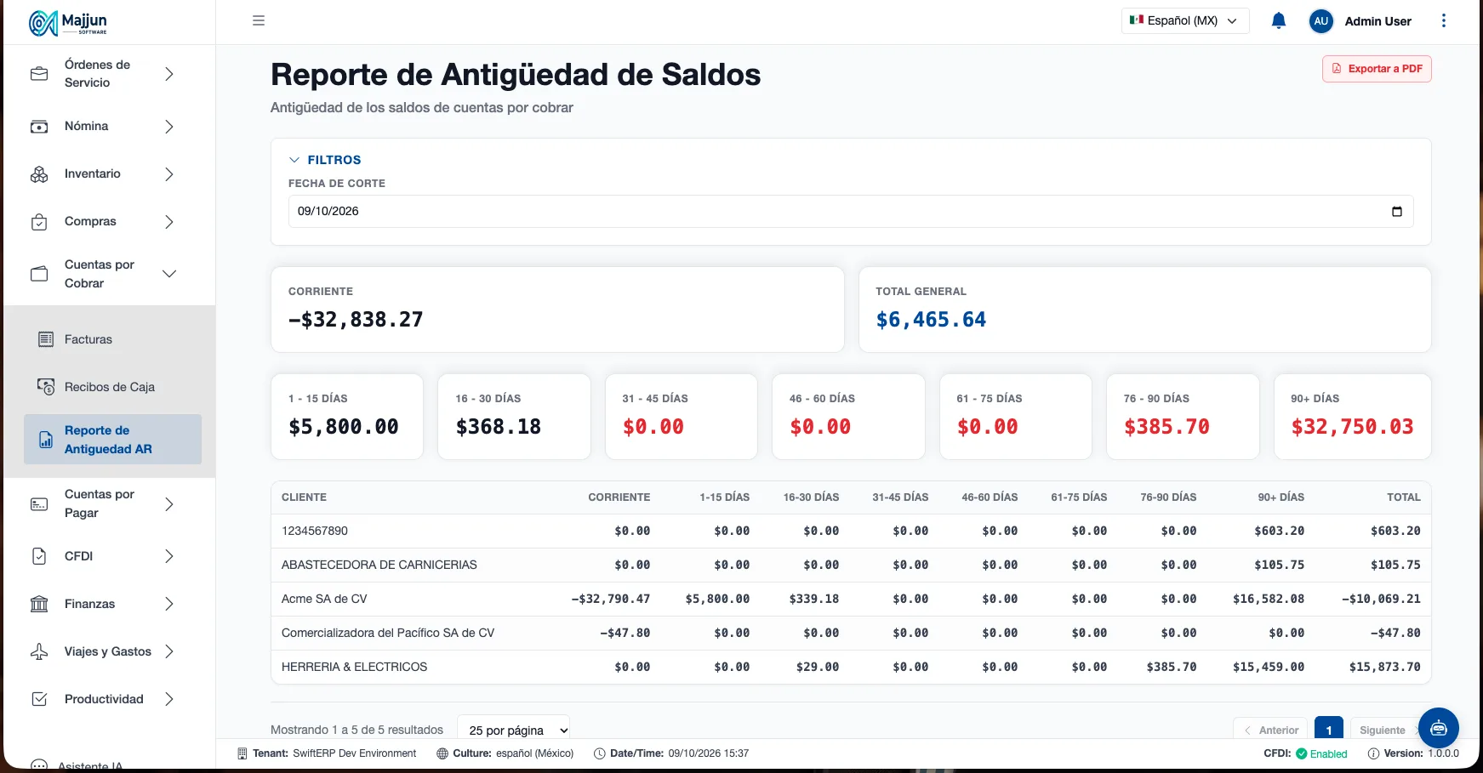Click the Finanzas bank icon
The width and height of the screenshot is (1483, 773).
click(x=39, y=604)
